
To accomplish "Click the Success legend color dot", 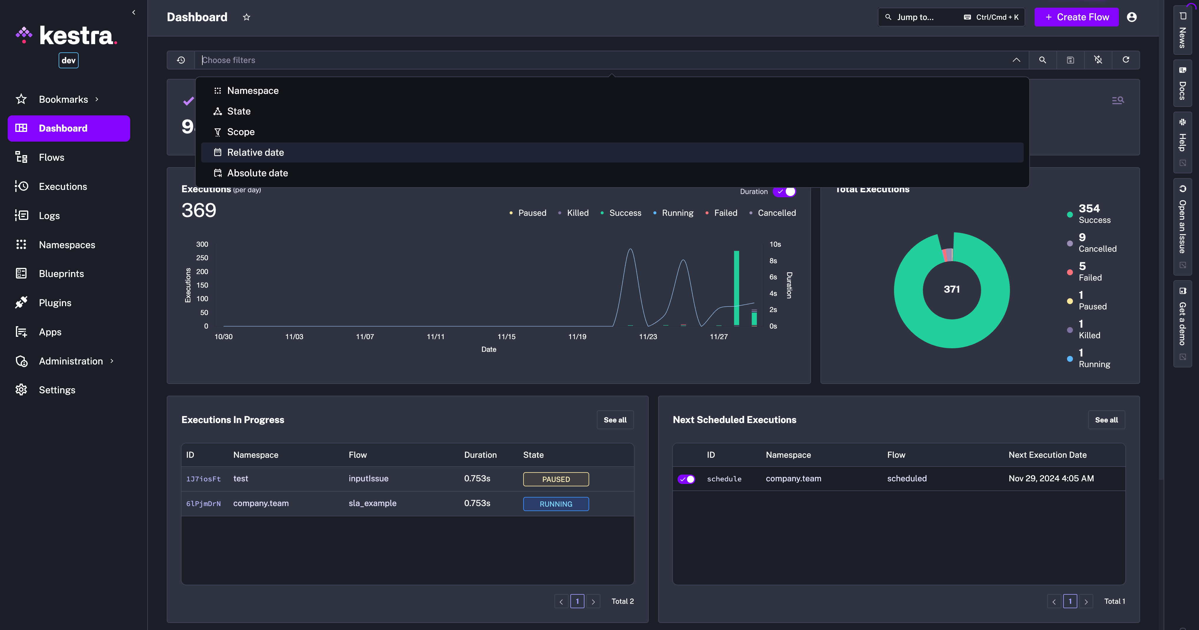I will (x=602, y=213).
